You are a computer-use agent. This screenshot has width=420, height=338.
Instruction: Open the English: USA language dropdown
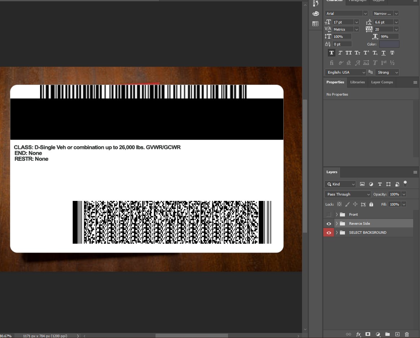point(346,72)
